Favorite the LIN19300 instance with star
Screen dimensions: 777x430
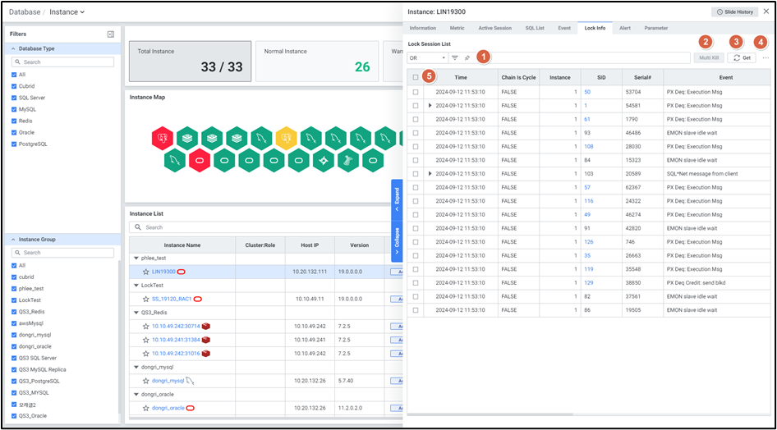pyautogui.click(x=146, y=271)
